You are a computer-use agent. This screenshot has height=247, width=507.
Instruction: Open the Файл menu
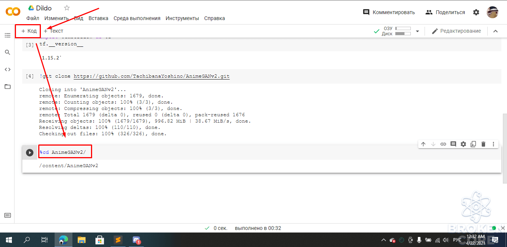(x=33, y=18)
